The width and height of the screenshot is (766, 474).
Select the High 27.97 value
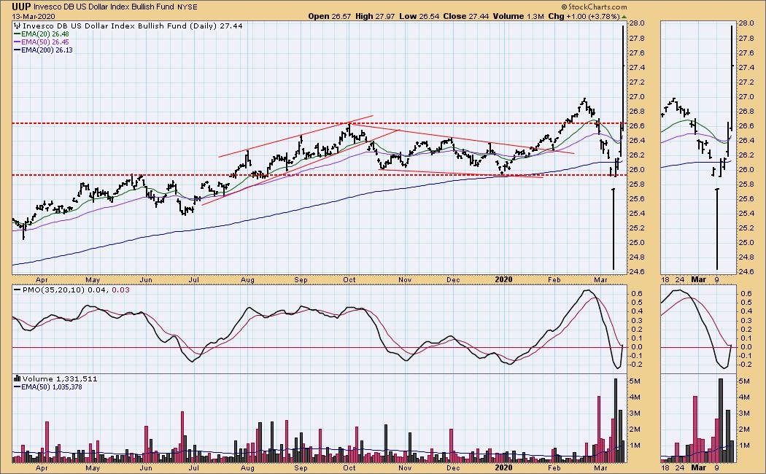(x=375, y=16)
